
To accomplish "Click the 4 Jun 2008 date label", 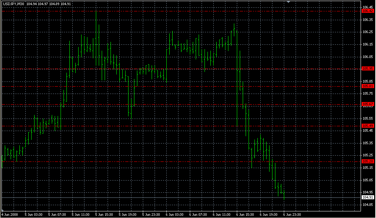I will (x=10, y=214).
